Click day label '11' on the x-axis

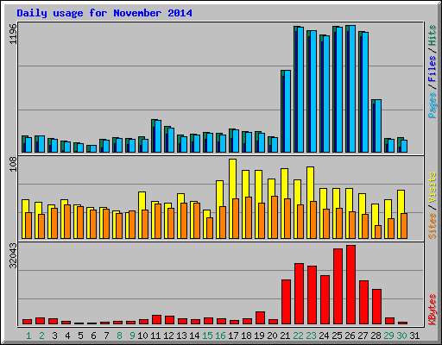coord(155,336)
